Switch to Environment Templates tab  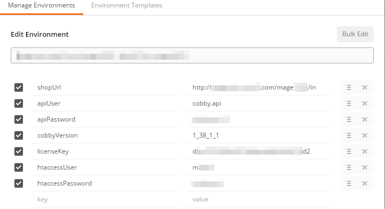point(127,5)
